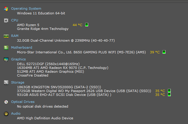Open the Audio section heading
Image resolution: width=188 pixels, height=124 pixels.
(16, 113)
